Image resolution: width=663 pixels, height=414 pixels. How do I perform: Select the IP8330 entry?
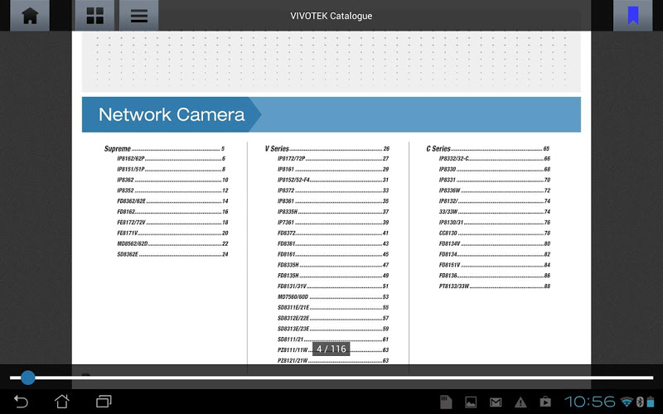(x=494, y=170)
